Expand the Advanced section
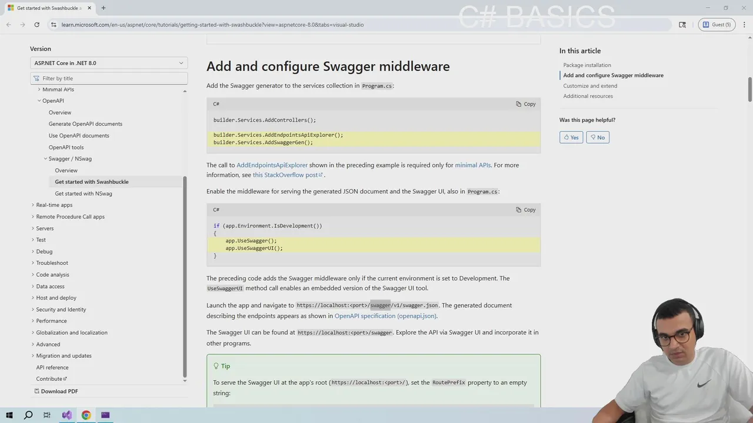753x423 pixels. tap(33, 344)
